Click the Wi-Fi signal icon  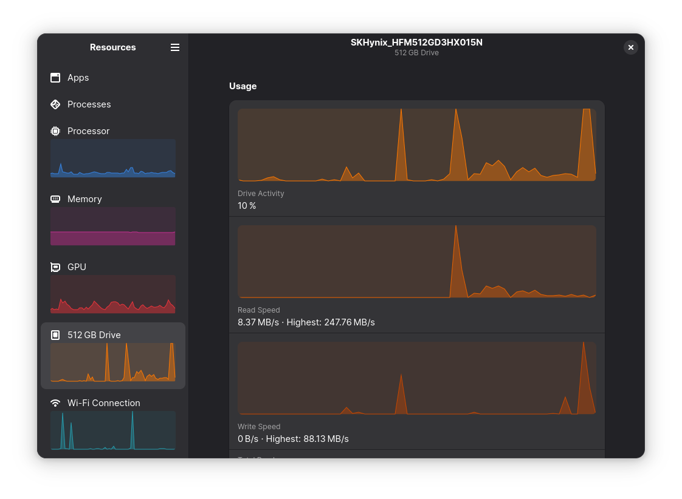click(x=55, y=403)
